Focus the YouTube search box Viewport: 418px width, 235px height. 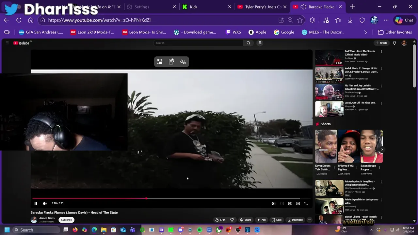click(x=199, y=43)
